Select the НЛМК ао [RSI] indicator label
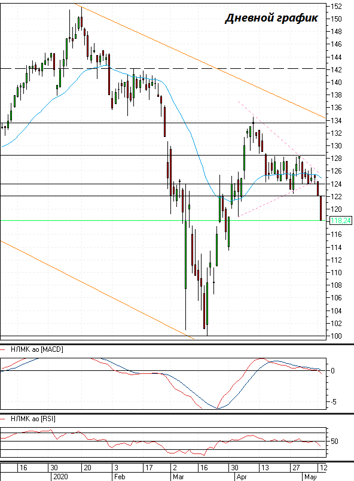Viewport: 354px width, 481px height. coord(33,419)
